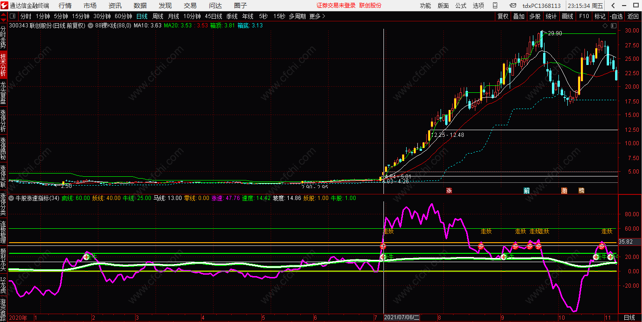This screenshot has width=642, height=322.
Task: Switch to 5秒 period
Action: click(x=263, y=16)
